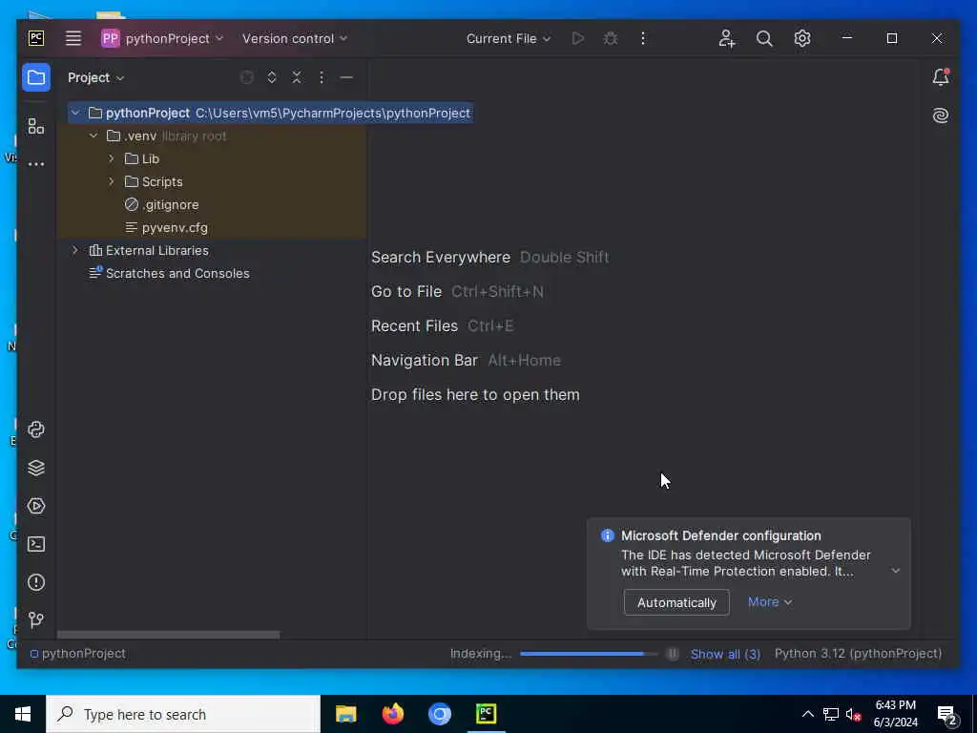Screen dimensions: 977x733
Task: Expand the Defender notification chevron
Action: coord(895,571)
